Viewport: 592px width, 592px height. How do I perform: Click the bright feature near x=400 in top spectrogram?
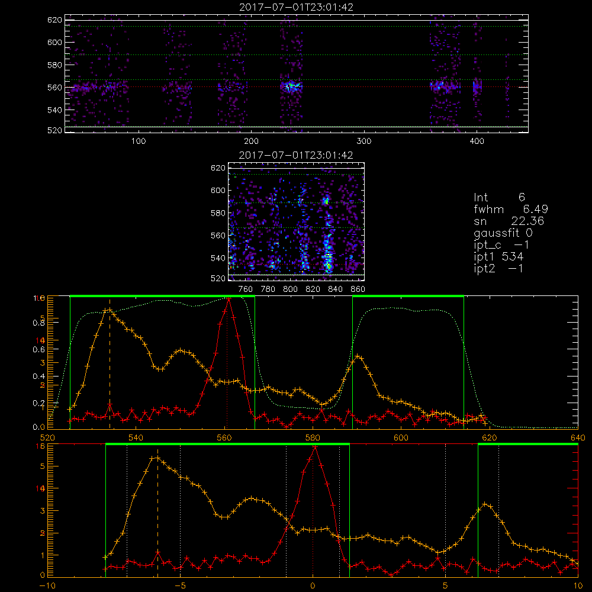(477, 86)
